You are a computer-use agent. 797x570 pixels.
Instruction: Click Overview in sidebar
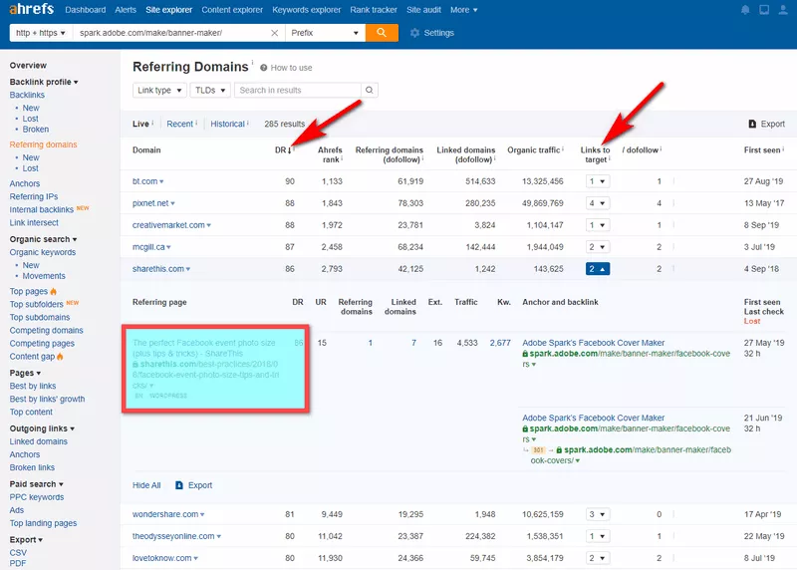28,66
